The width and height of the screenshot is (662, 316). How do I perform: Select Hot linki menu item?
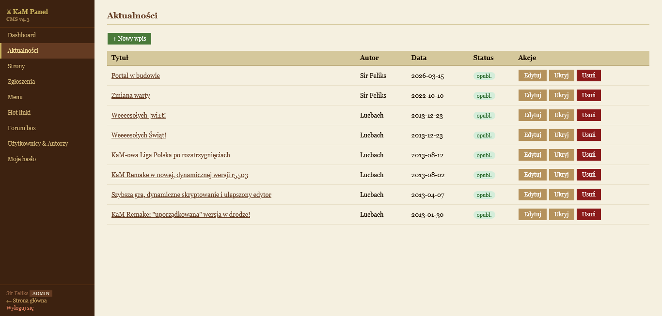pos(19,113)
